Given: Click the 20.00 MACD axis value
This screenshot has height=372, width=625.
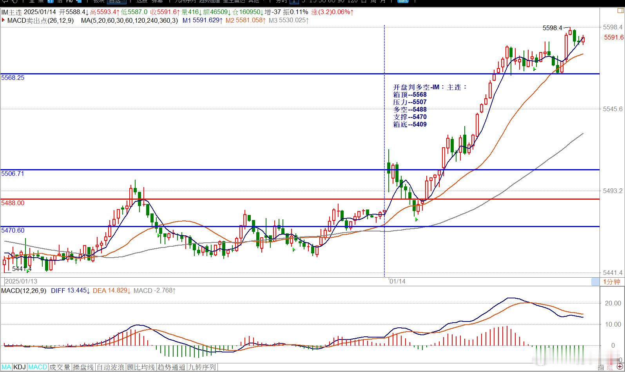Looking at the screenshot, I should pos(613,303).
